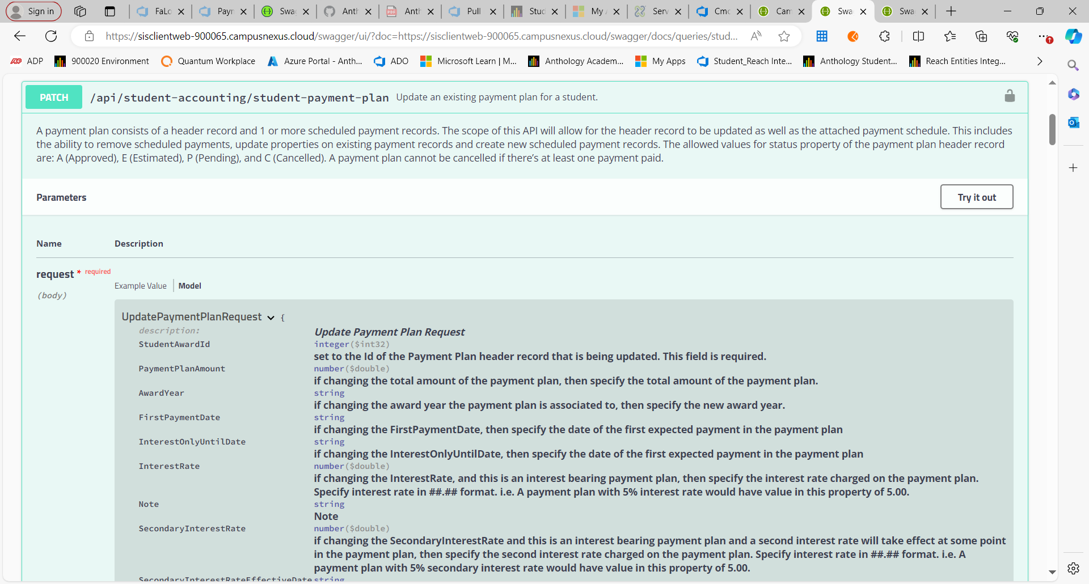Show more bookmarks chevron
Screen dimensions: 1089x584
[x=1039, y=61]
